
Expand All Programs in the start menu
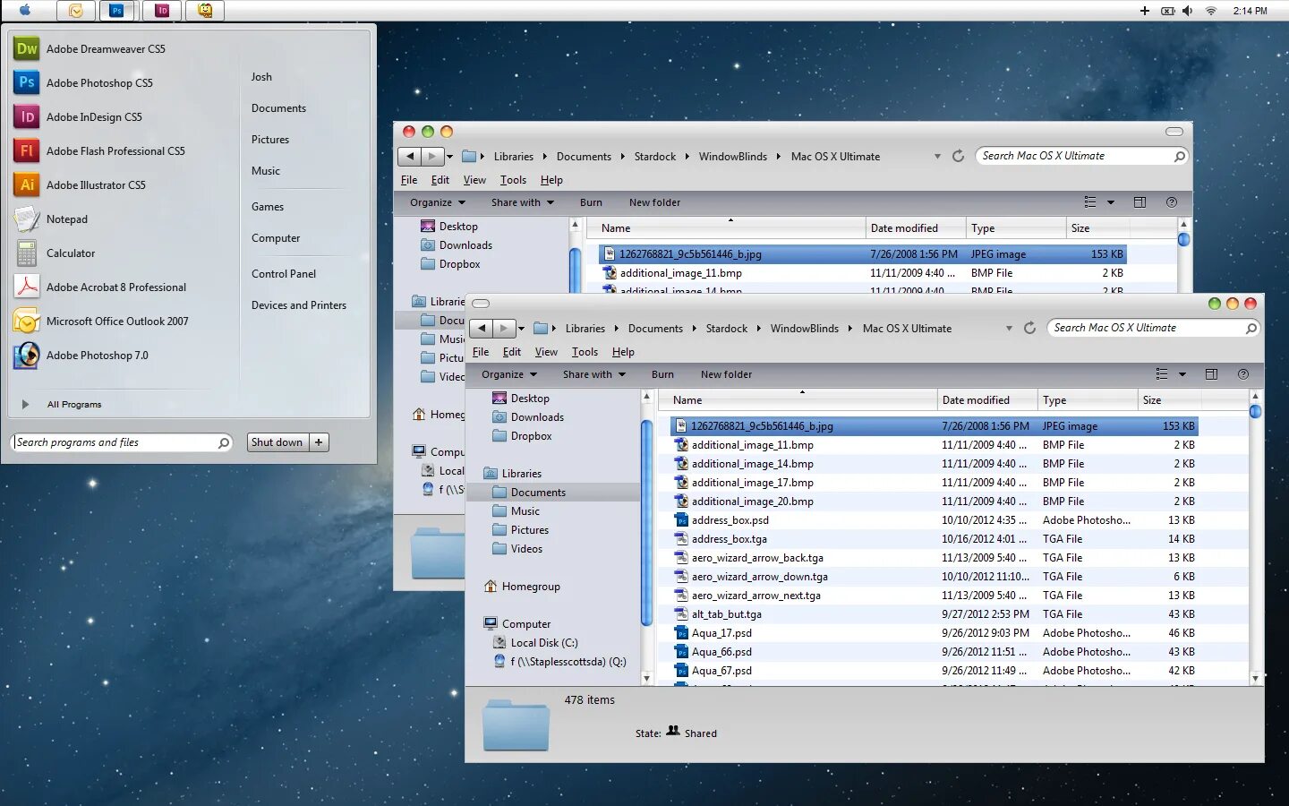click(74, 405)
